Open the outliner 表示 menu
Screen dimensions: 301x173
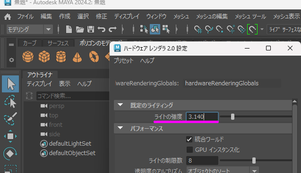click(x=65, y=84)
